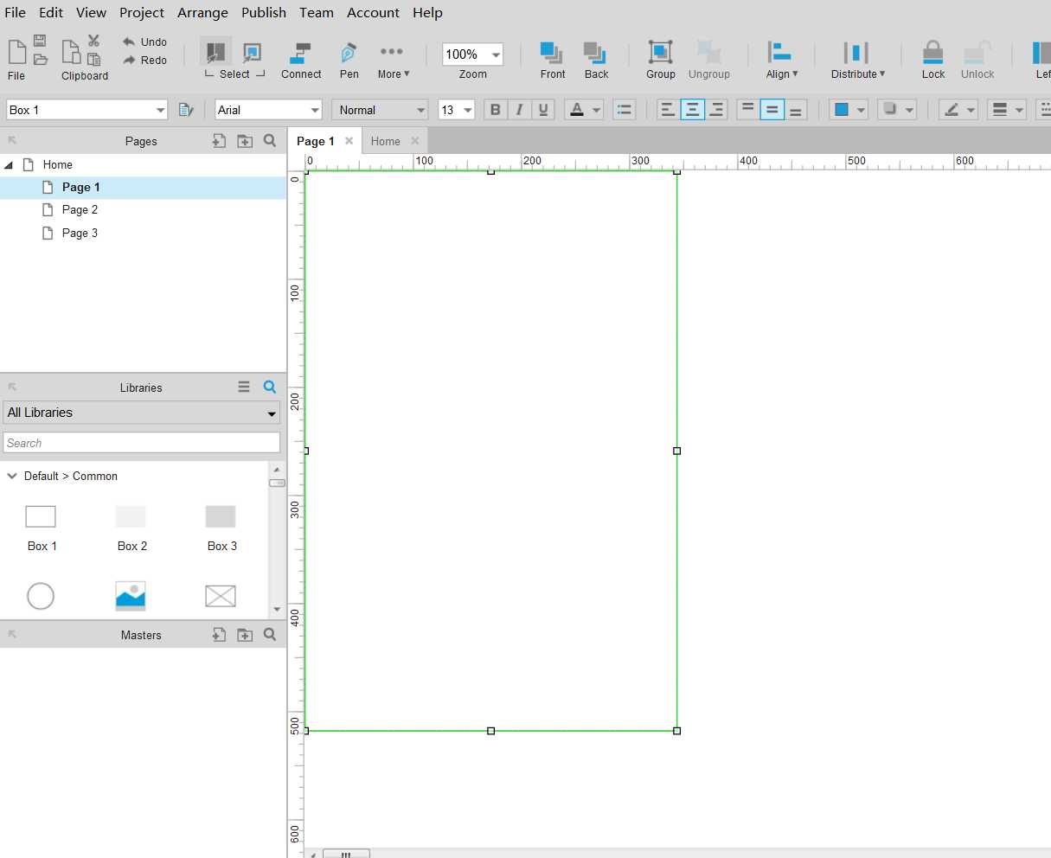Open the Distribute dropdown
Viewport: 1051px width, 858px height.
coord(857,60)
